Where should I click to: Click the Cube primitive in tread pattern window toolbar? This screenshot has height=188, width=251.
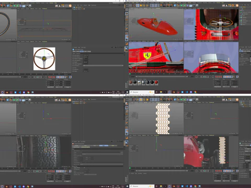[175, 100]
